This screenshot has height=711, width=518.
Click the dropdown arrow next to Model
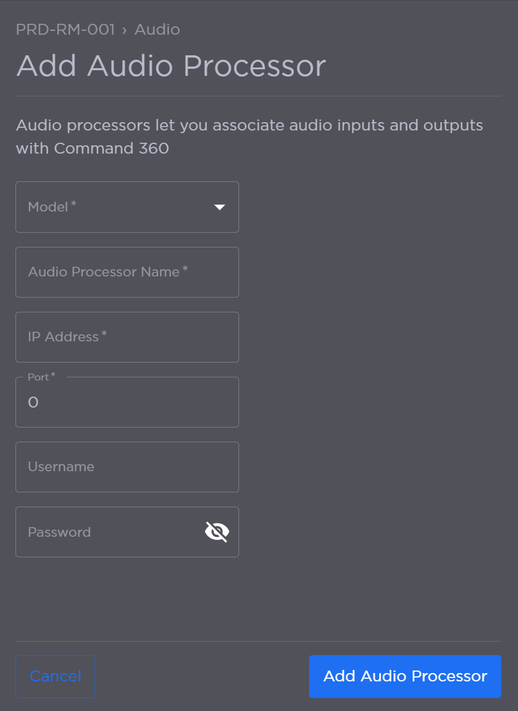pos(220,207)
